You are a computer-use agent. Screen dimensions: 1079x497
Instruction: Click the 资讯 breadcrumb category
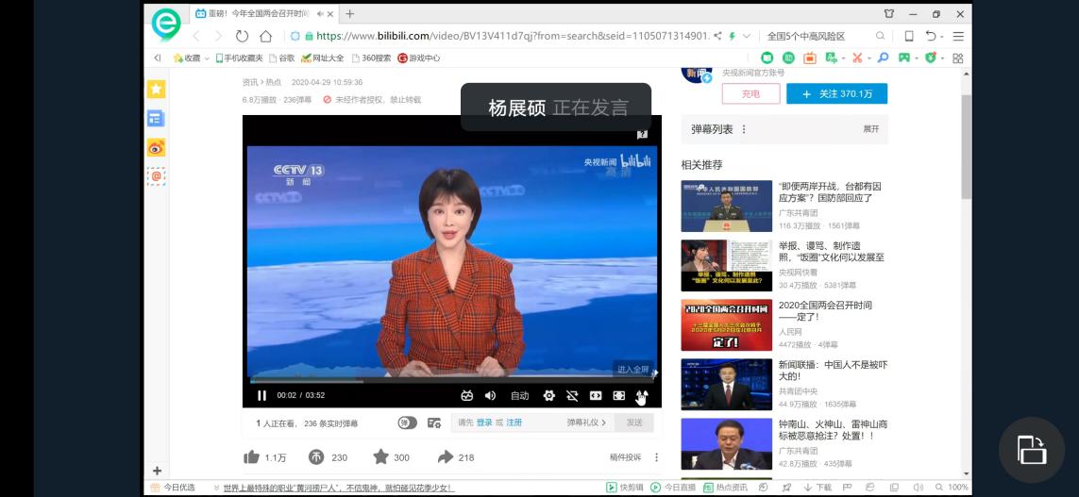(250, 82)
